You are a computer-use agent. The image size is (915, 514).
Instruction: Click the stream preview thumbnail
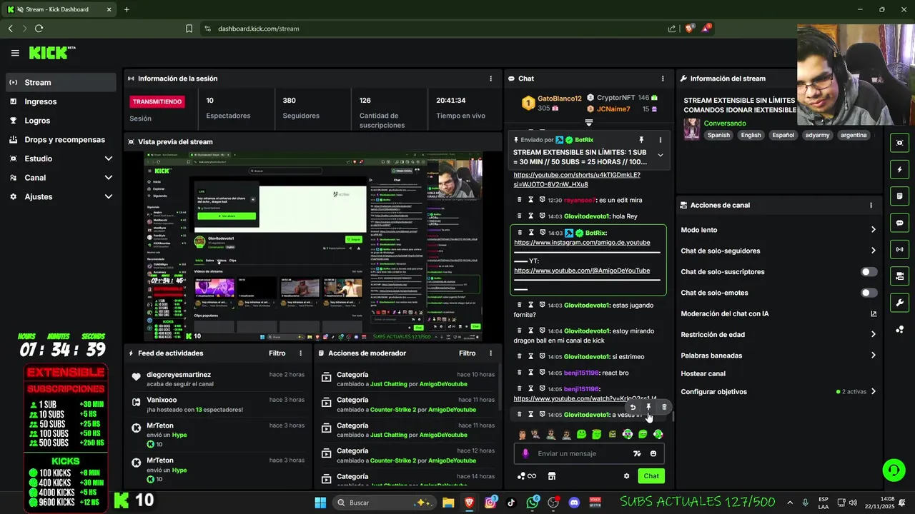[313, 246]
